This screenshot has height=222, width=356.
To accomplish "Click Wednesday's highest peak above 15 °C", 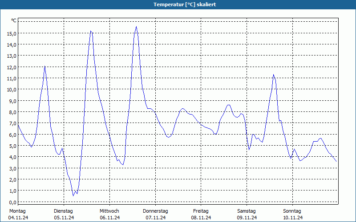I will pyautogui.click(x=136, y=27).
